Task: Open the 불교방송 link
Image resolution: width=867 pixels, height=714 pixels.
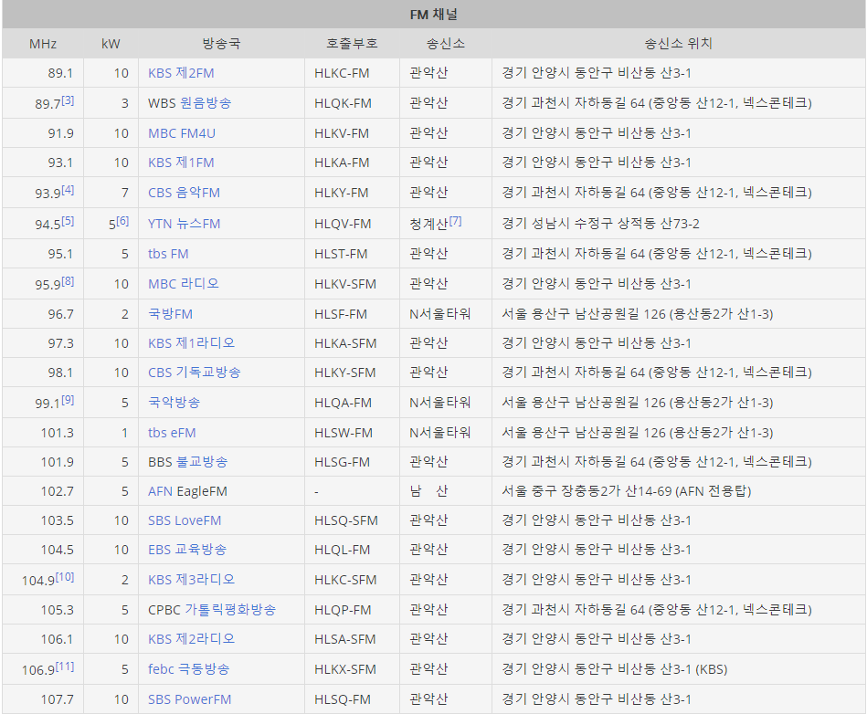Action: (202, 462)
